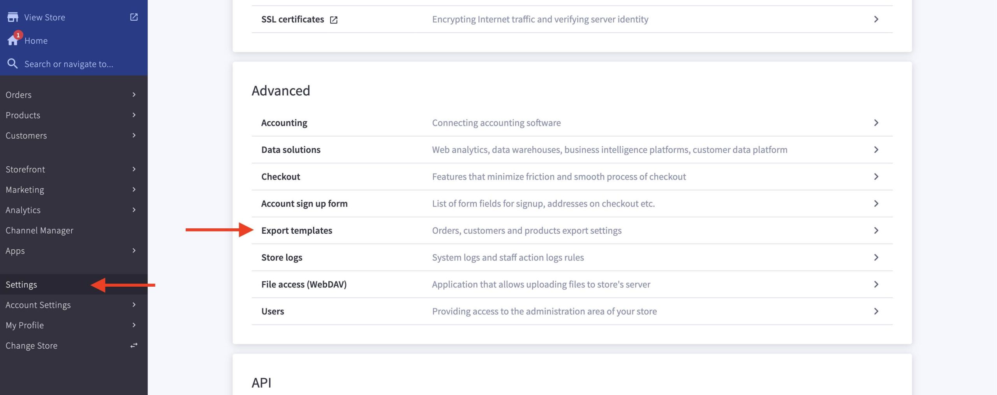This screenshot has height=395, width=997.
Task: Open the Accounting settings link
Action: [284, 123]
